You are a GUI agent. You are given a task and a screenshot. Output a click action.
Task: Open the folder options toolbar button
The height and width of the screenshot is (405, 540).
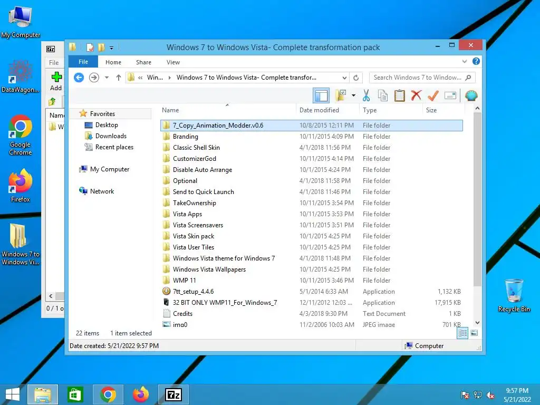tap(341, 95)
